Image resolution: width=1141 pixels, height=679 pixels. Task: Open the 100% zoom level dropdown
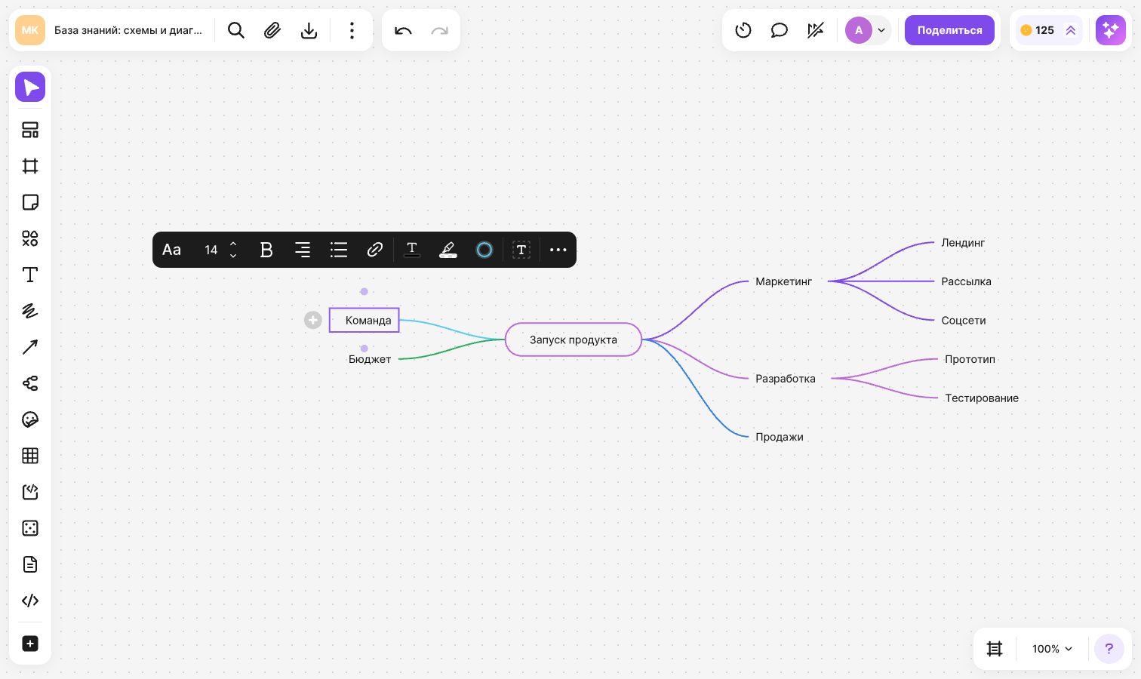click(1052, 649)
